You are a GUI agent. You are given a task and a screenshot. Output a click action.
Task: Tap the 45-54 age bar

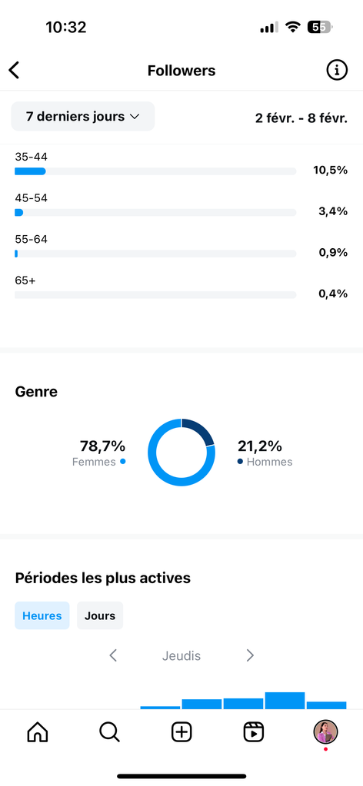[155, 213]
